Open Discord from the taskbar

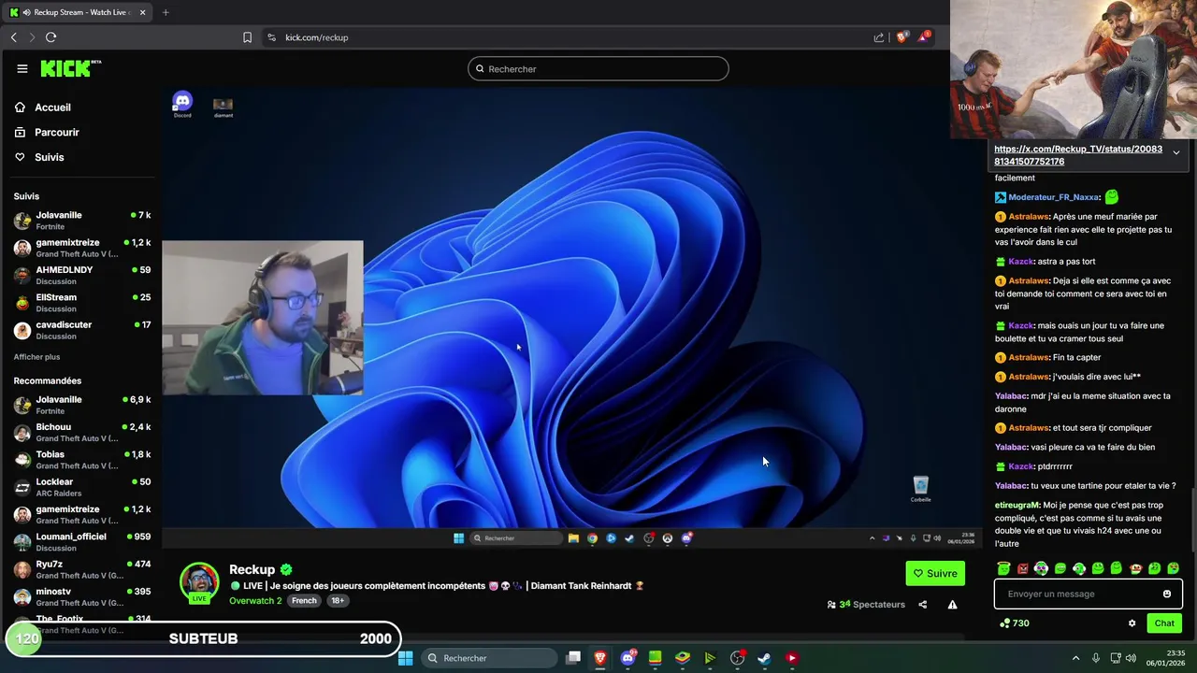click(627, 658)
